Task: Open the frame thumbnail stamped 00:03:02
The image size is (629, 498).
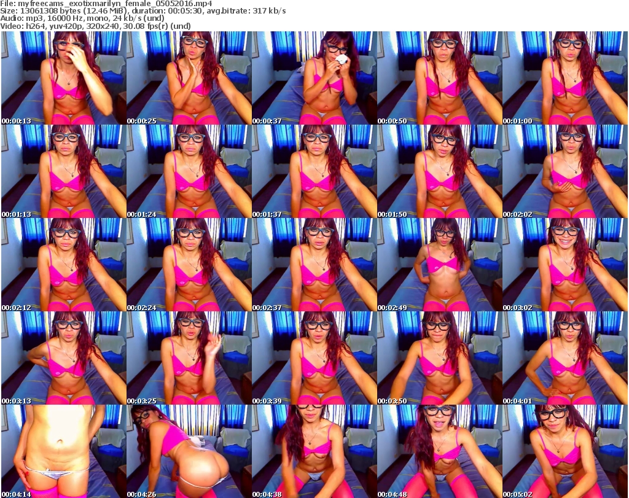Action: point(565,265)
